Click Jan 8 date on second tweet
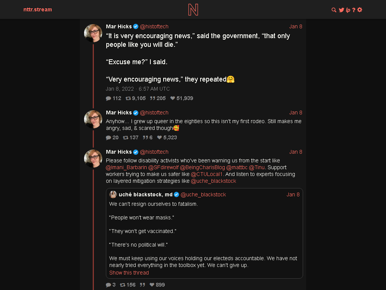 pyautogui.click(x=296, y=113)
